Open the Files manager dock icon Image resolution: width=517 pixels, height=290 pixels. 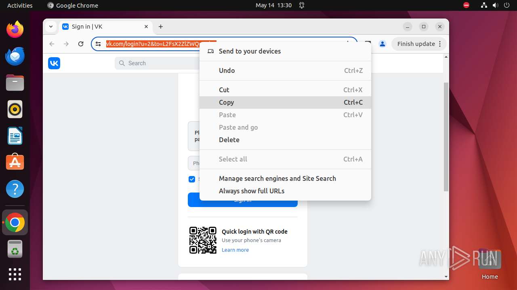click(x=15, y=83)
